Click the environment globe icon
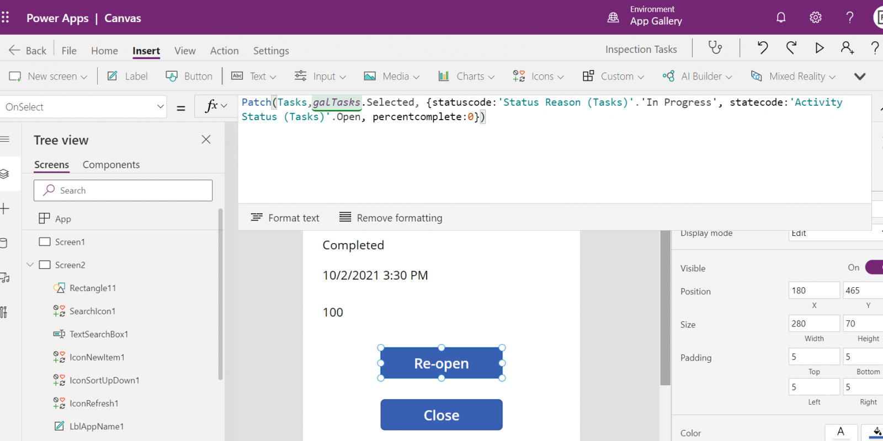 pyautogui.click(x=613, y=18)
